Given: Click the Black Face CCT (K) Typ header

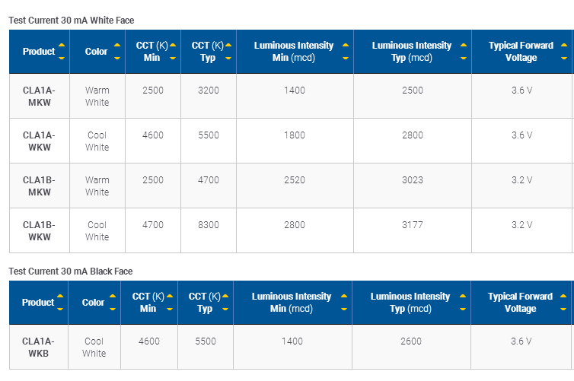Looking at the screenshot, I should [205, 303].
